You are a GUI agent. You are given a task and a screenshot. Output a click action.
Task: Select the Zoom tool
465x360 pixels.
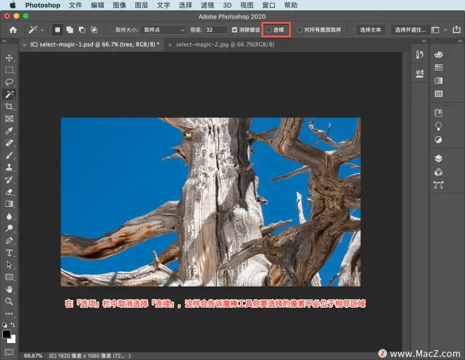[9, 301]
